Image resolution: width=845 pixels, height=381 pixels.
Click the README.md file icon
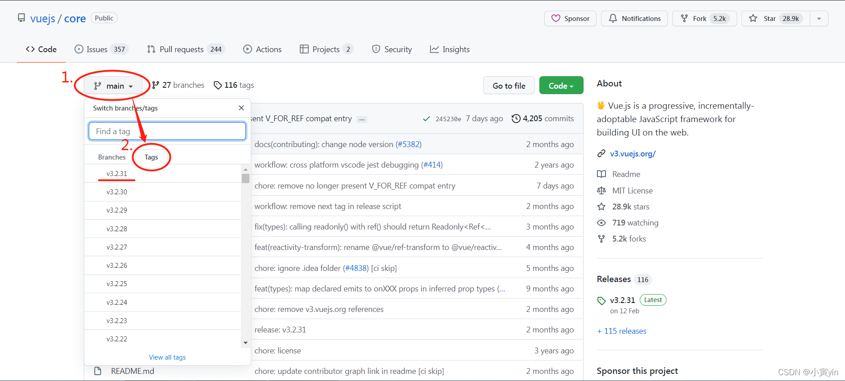98,371
